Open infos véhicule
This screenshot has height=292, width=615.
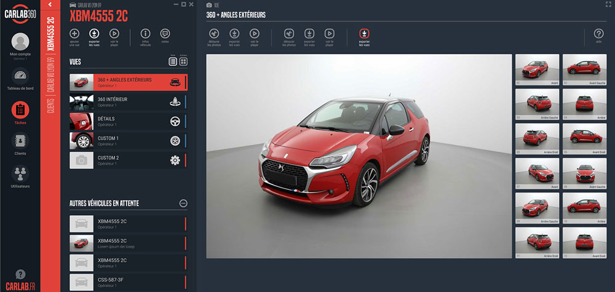click(146, 33)
